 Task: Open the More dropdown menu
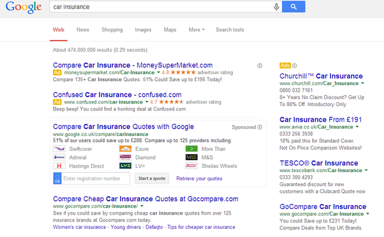197,30
